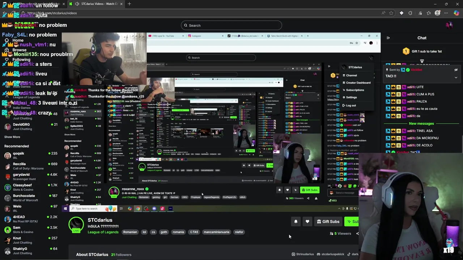The image size is (463, 260).
Task: Click the gold rank 1 badge icon
Action: (x=406, y=51)
